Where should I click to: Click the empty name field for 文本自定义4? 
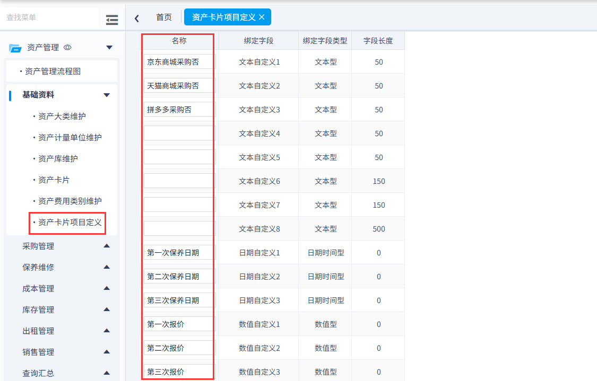(x=179, y=134)
